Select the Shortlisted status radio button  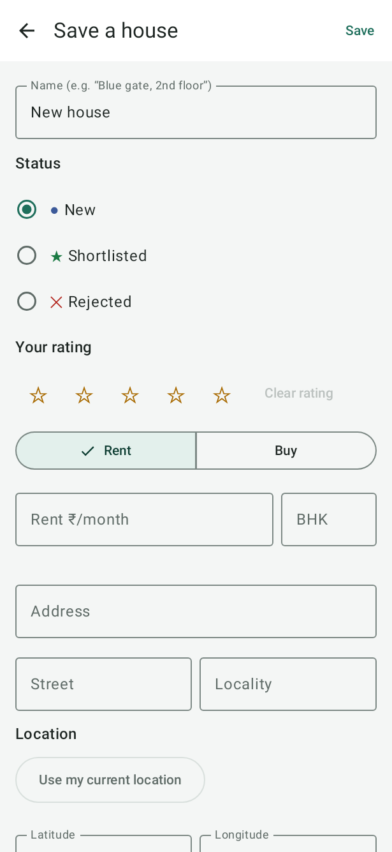coord(27,255)
